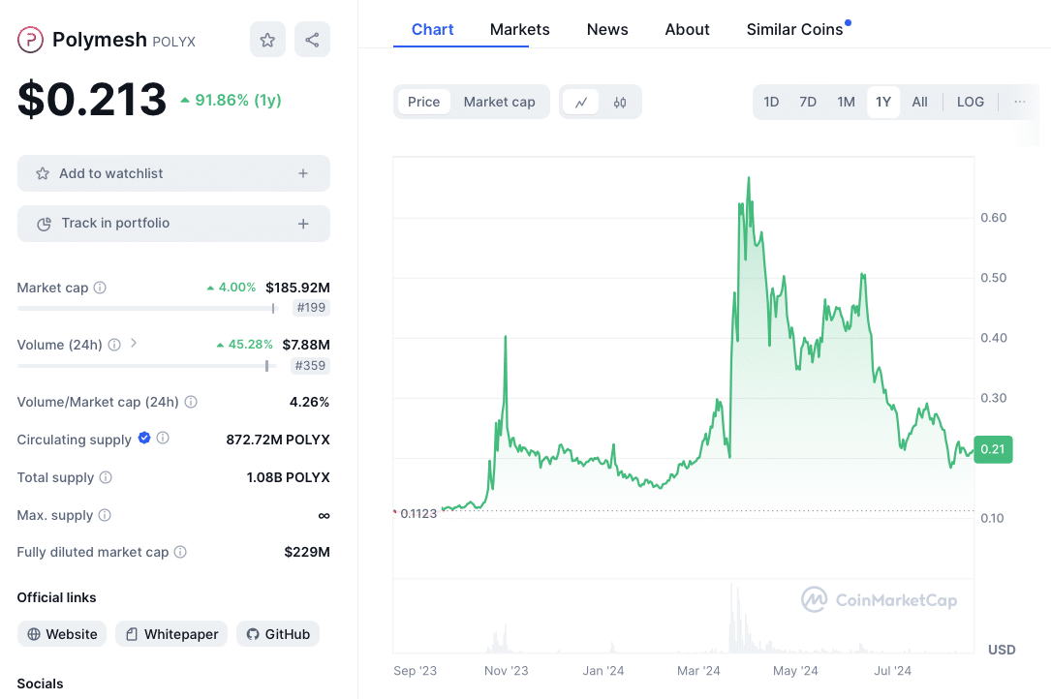This screenshot has height=699, width=1051.
Task: Set chart range to 1M
Action: tap(846, 102)
